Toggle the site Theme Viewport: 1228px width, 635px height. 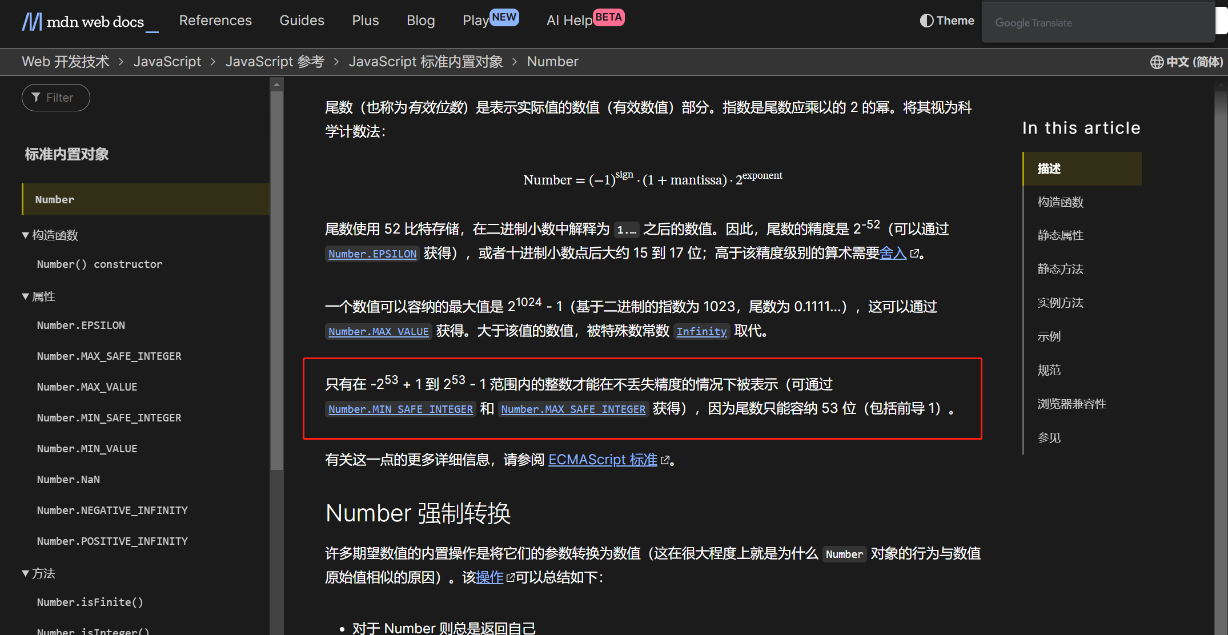(946, 20)
